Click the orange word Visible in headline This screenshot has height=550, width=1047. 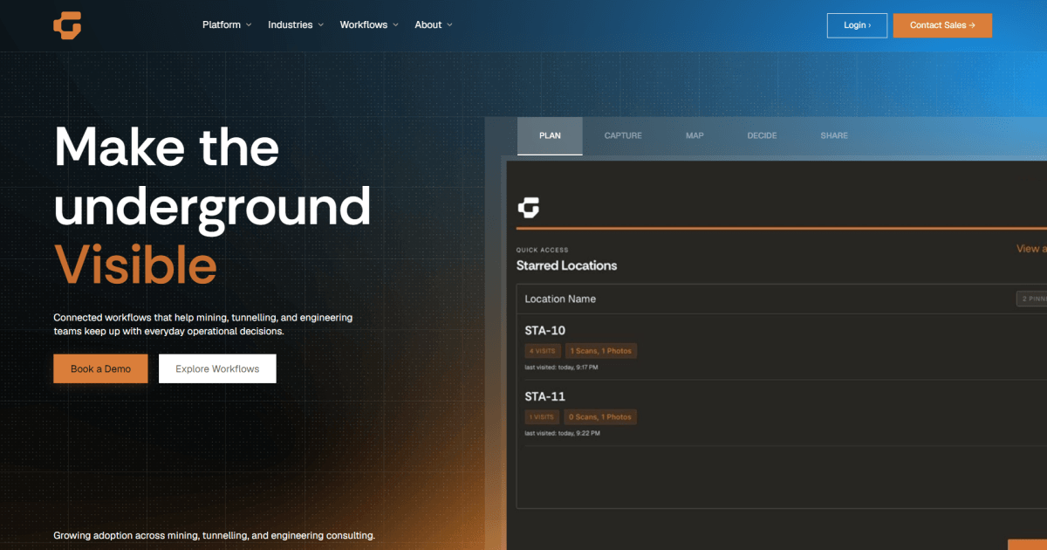coord(135,265)
